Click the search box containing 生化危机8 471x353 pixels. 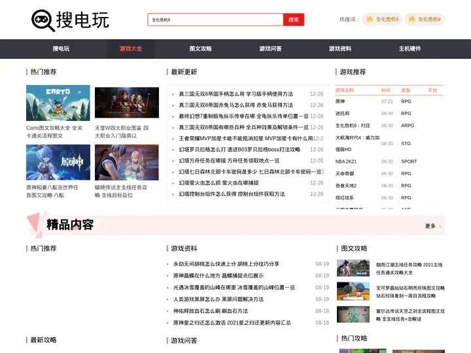215,20
